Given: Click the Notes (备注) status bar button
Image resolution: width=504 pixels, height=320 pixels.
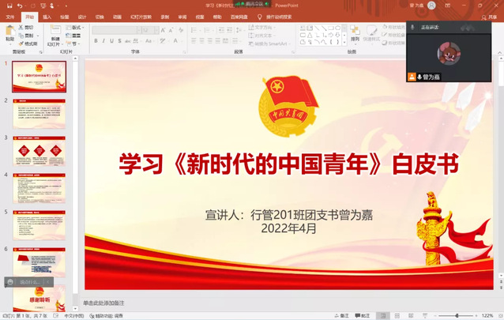Looking at the screenshot, I should point(341,316).
